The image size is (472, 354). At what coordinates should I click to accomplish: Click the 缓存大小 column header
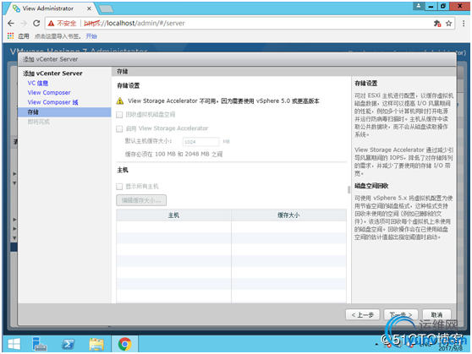click(288, 215)
